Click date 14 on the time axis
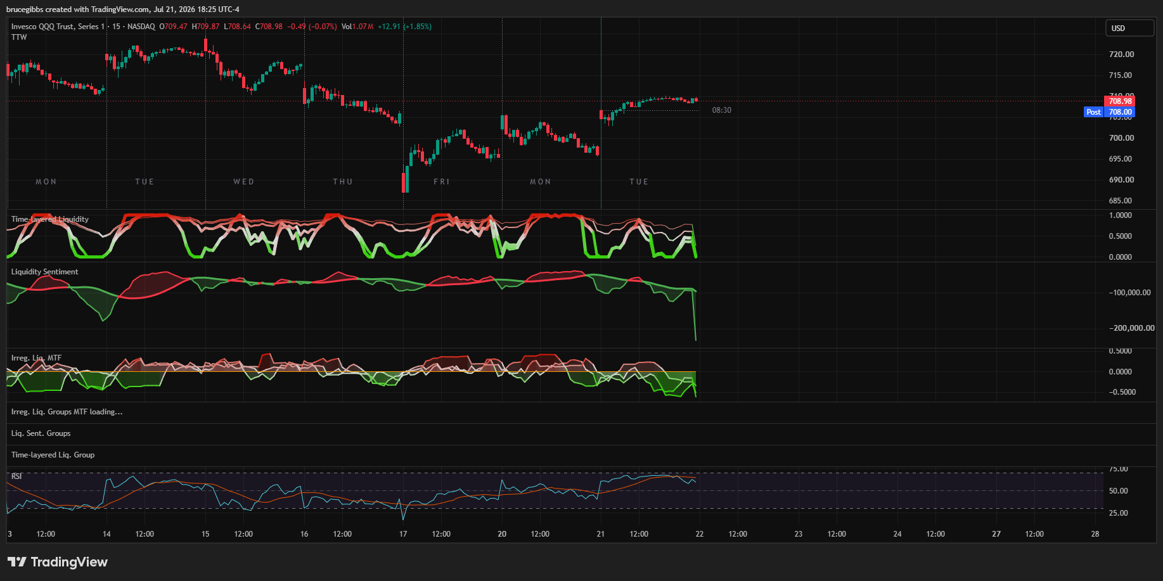Image resolution: width=1163 pixels, height=581 pixels. click(x=106, y=534)
